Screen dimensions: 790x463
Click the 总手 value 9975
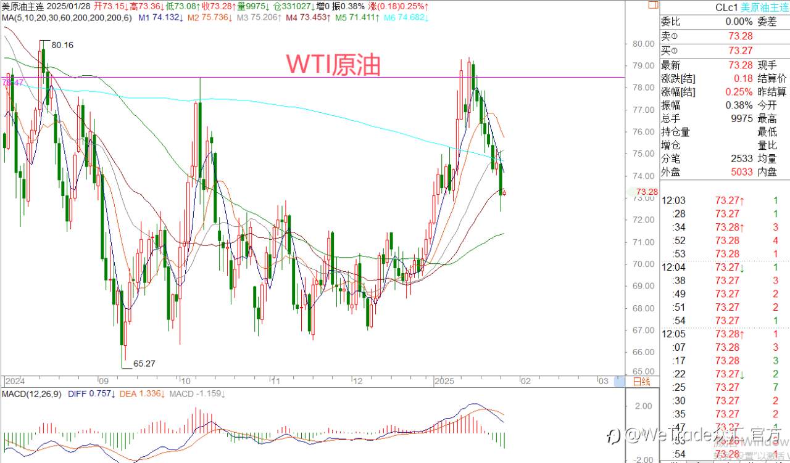[742, 119]
